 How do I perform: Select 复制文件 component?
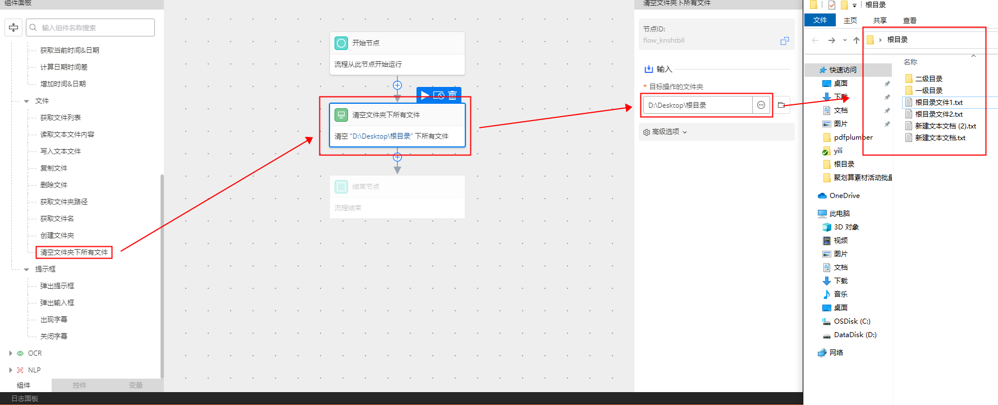54,168
